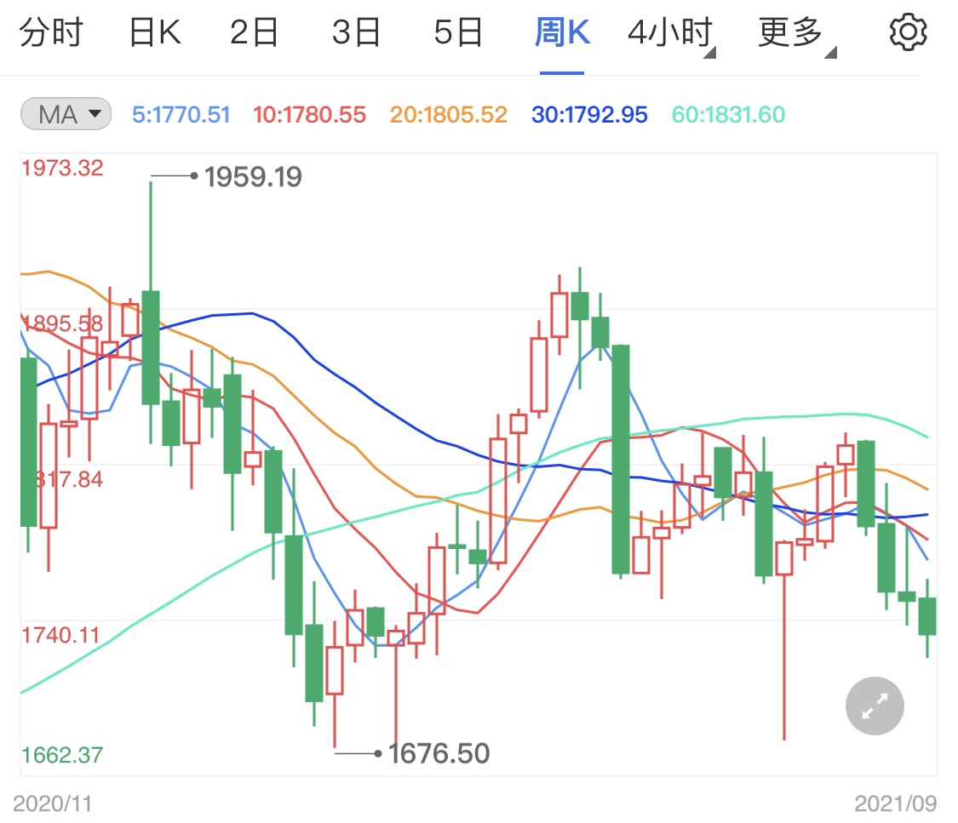The image size is (958, 823).
Task: Switch to the 日K tab
Action: tap(155, 32)
